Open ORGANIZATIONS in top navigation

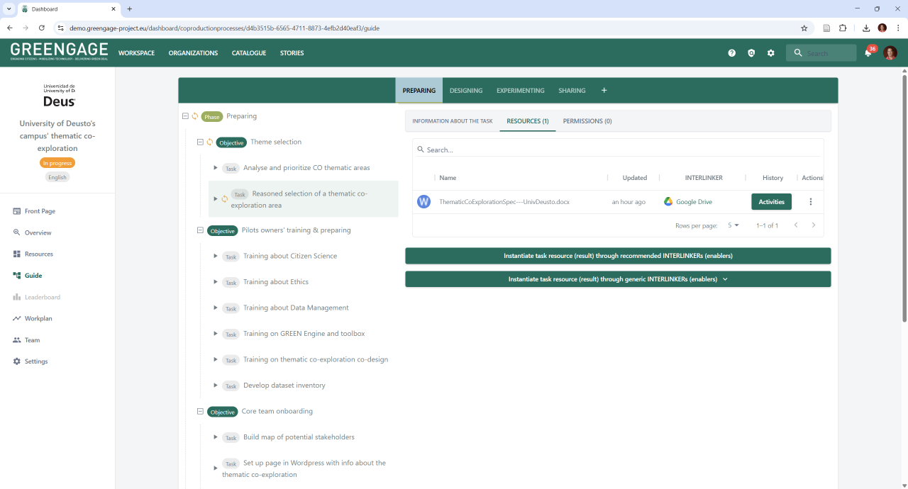click(193, 53)
